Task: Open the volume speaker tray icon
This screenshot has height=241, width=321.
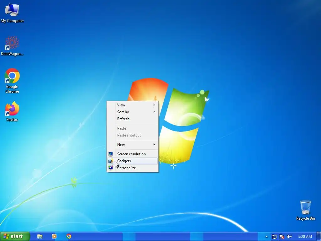Action: click(x=289, y=237)
